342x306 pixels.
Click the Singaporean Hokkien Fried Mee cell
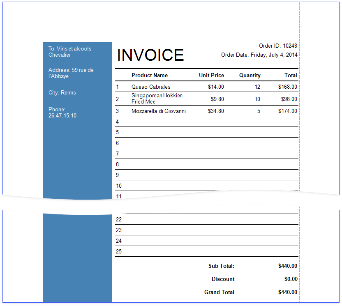point(157,99)
